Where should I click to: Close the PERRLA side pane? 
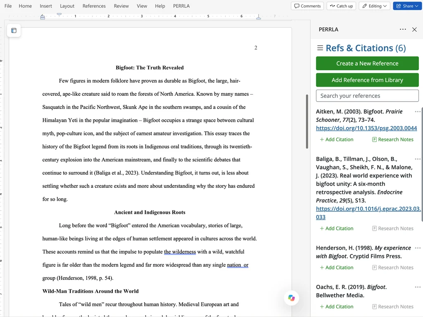[415, 29]
